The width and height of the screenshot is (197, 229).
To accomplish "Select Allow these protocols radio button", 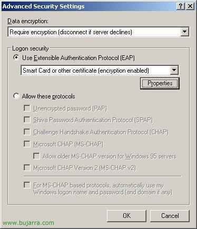I will click(16, 96).
